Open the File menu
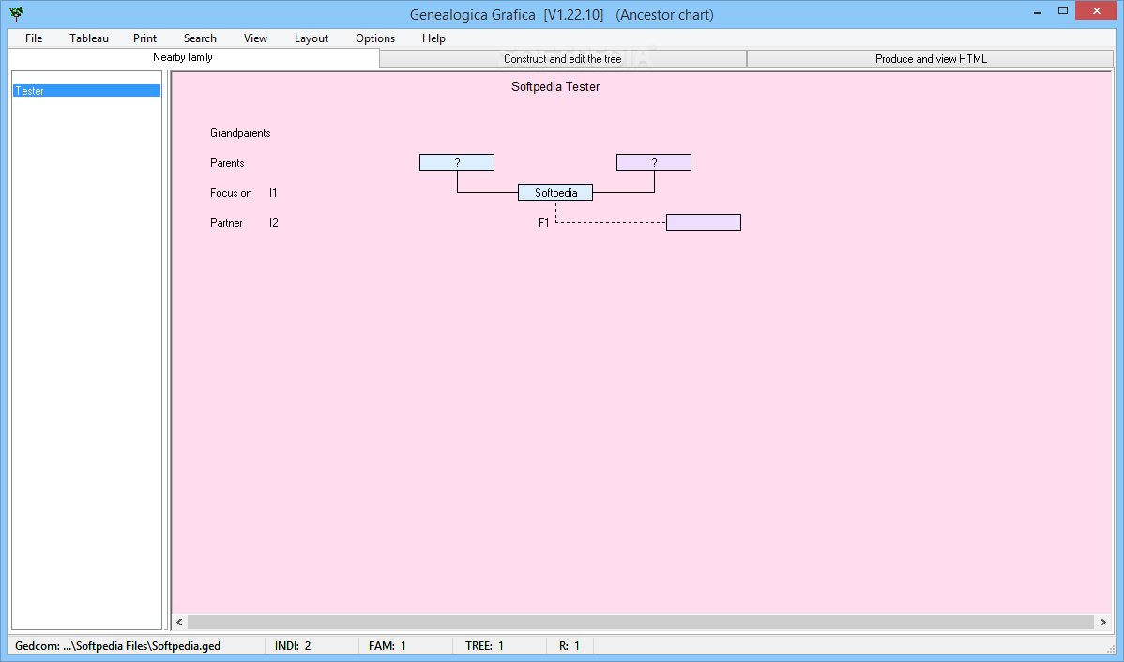The image size is (1124, 662). [x=34, y=38]
